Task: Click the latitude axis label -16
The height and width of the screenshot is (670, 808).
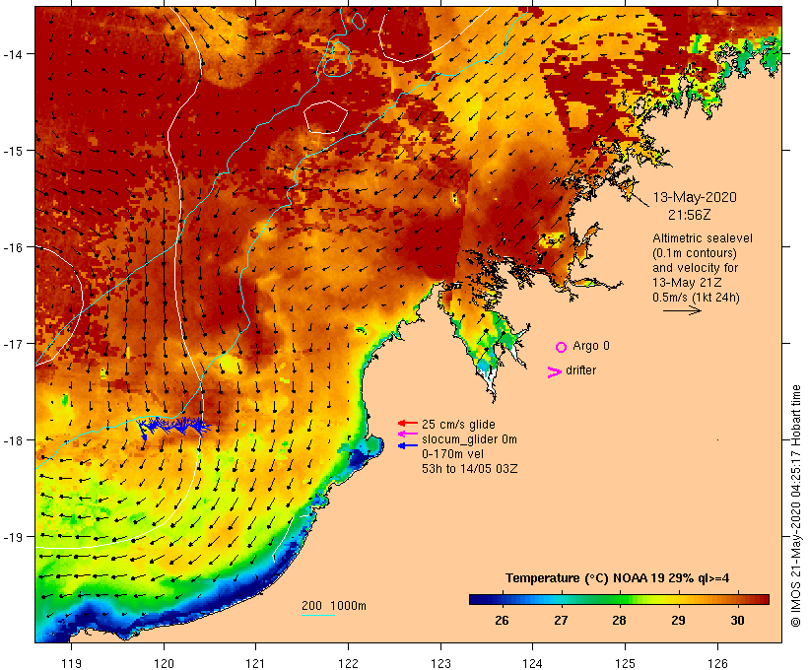Action: [x=13, y=247]
